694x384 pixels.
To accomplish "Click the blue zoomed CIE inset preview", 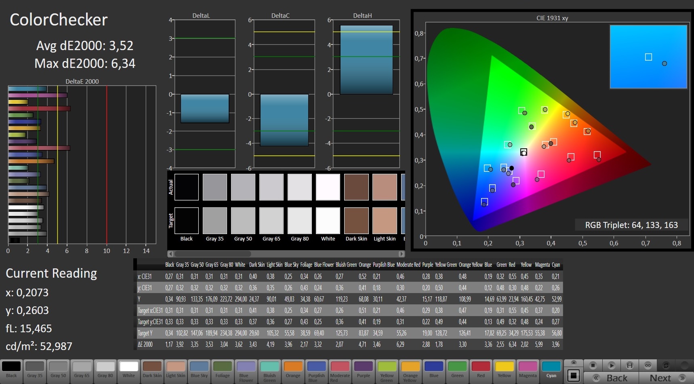I will coord(648,57).
